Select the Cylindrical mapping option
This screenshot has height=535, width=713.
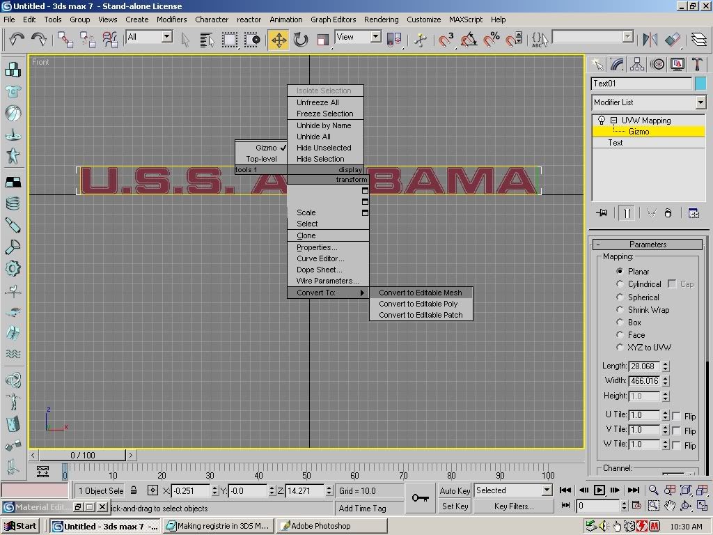pyautogui.click(x=620, y=284)
